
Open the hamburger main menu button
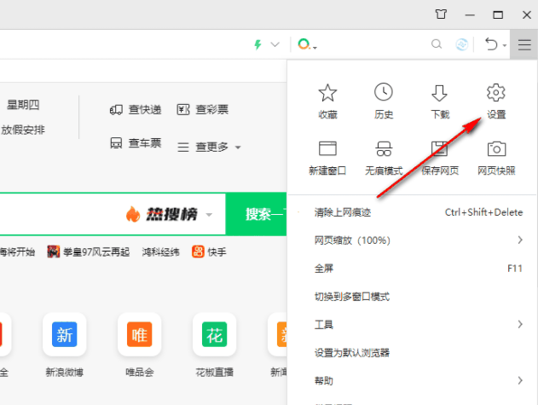coord(524,44)
